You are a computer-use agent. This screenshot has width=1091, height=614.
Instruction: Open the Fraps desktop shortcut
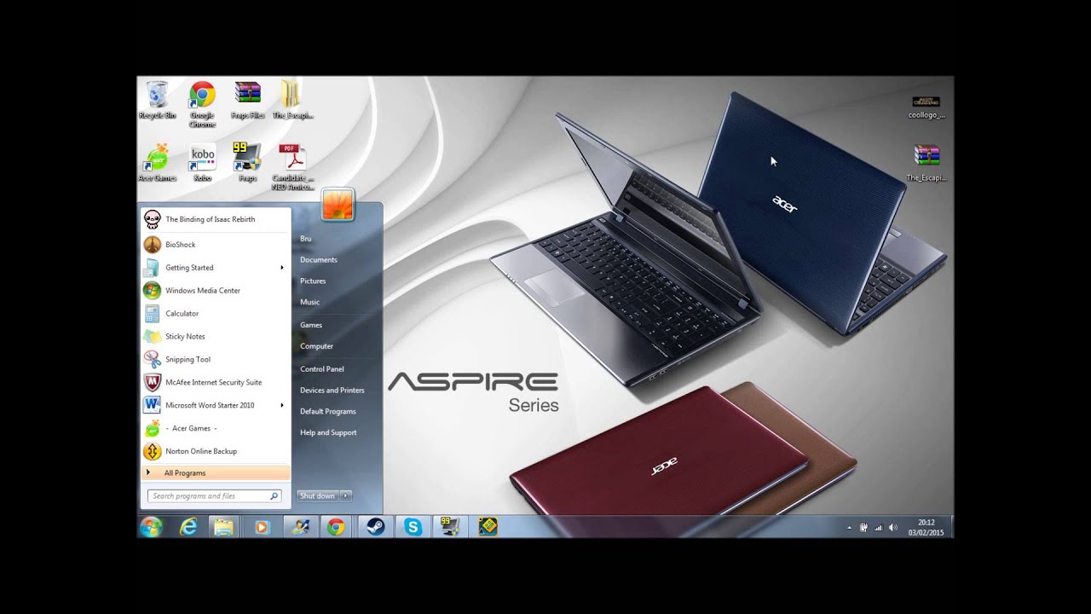coord(247,163)
